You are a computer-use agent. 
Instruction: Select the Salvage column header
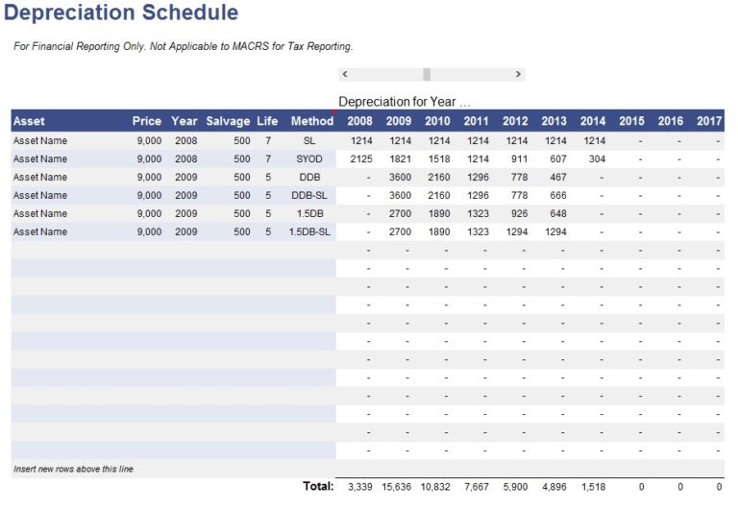pos(228,121)
